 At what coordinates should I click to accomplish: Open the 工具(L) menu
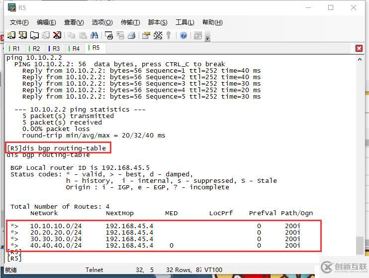click(184, 22)
